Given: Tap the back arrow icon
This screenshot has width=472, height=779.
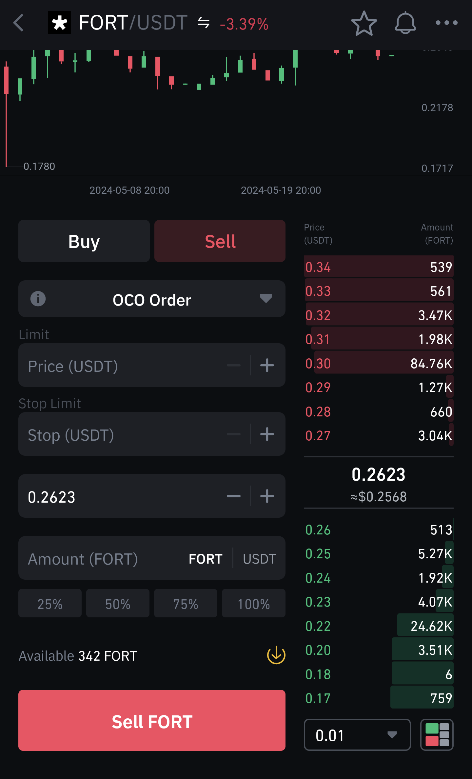Looking at the screenshot, I should (19, 23).
